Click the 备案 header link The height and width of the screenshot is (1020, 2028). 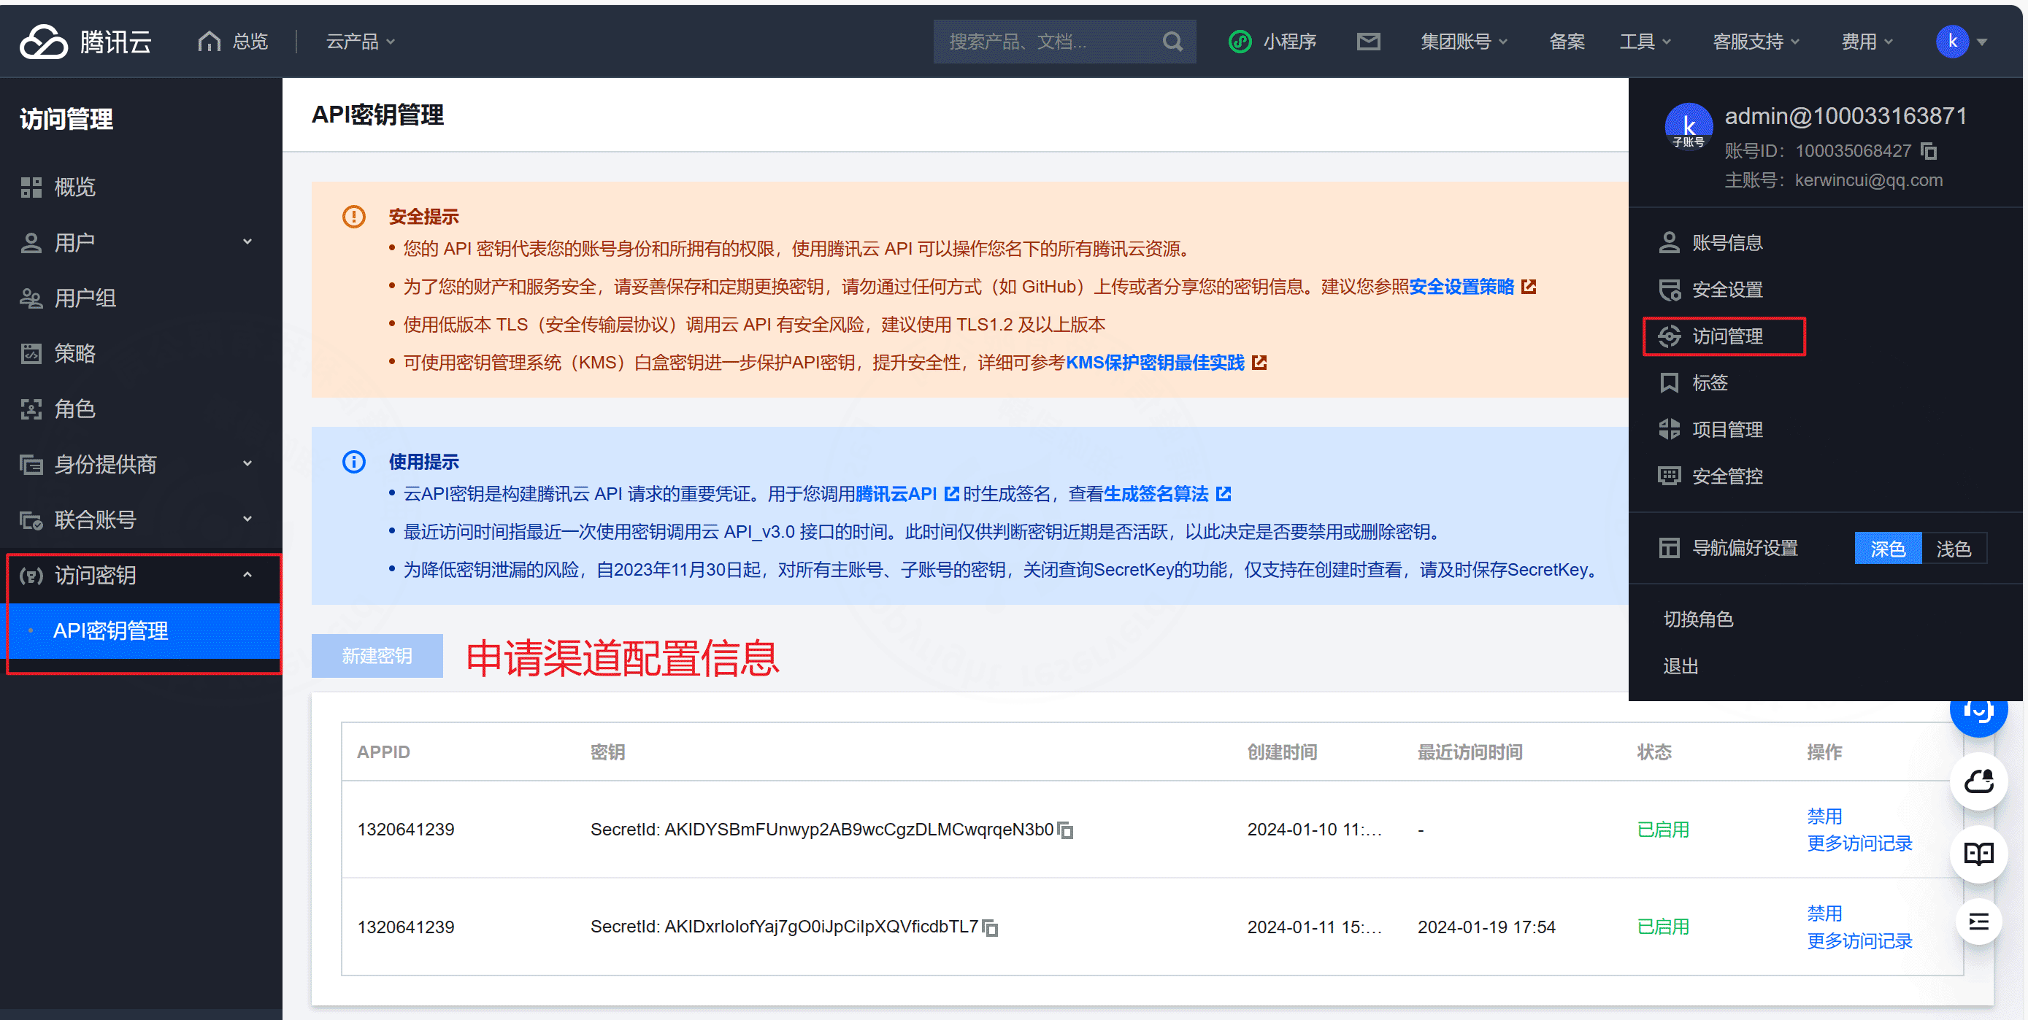(1567, 41)
